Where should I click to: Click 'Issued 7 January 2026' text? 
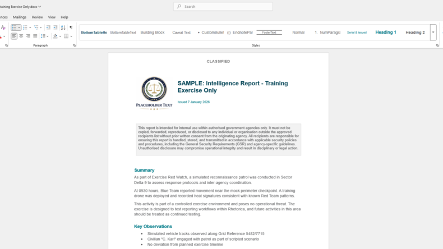(x=193, y=102)
